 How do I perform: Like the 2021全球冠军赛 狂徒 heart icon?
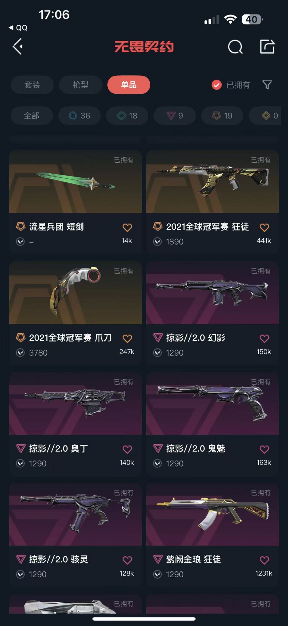pos(264,227)
